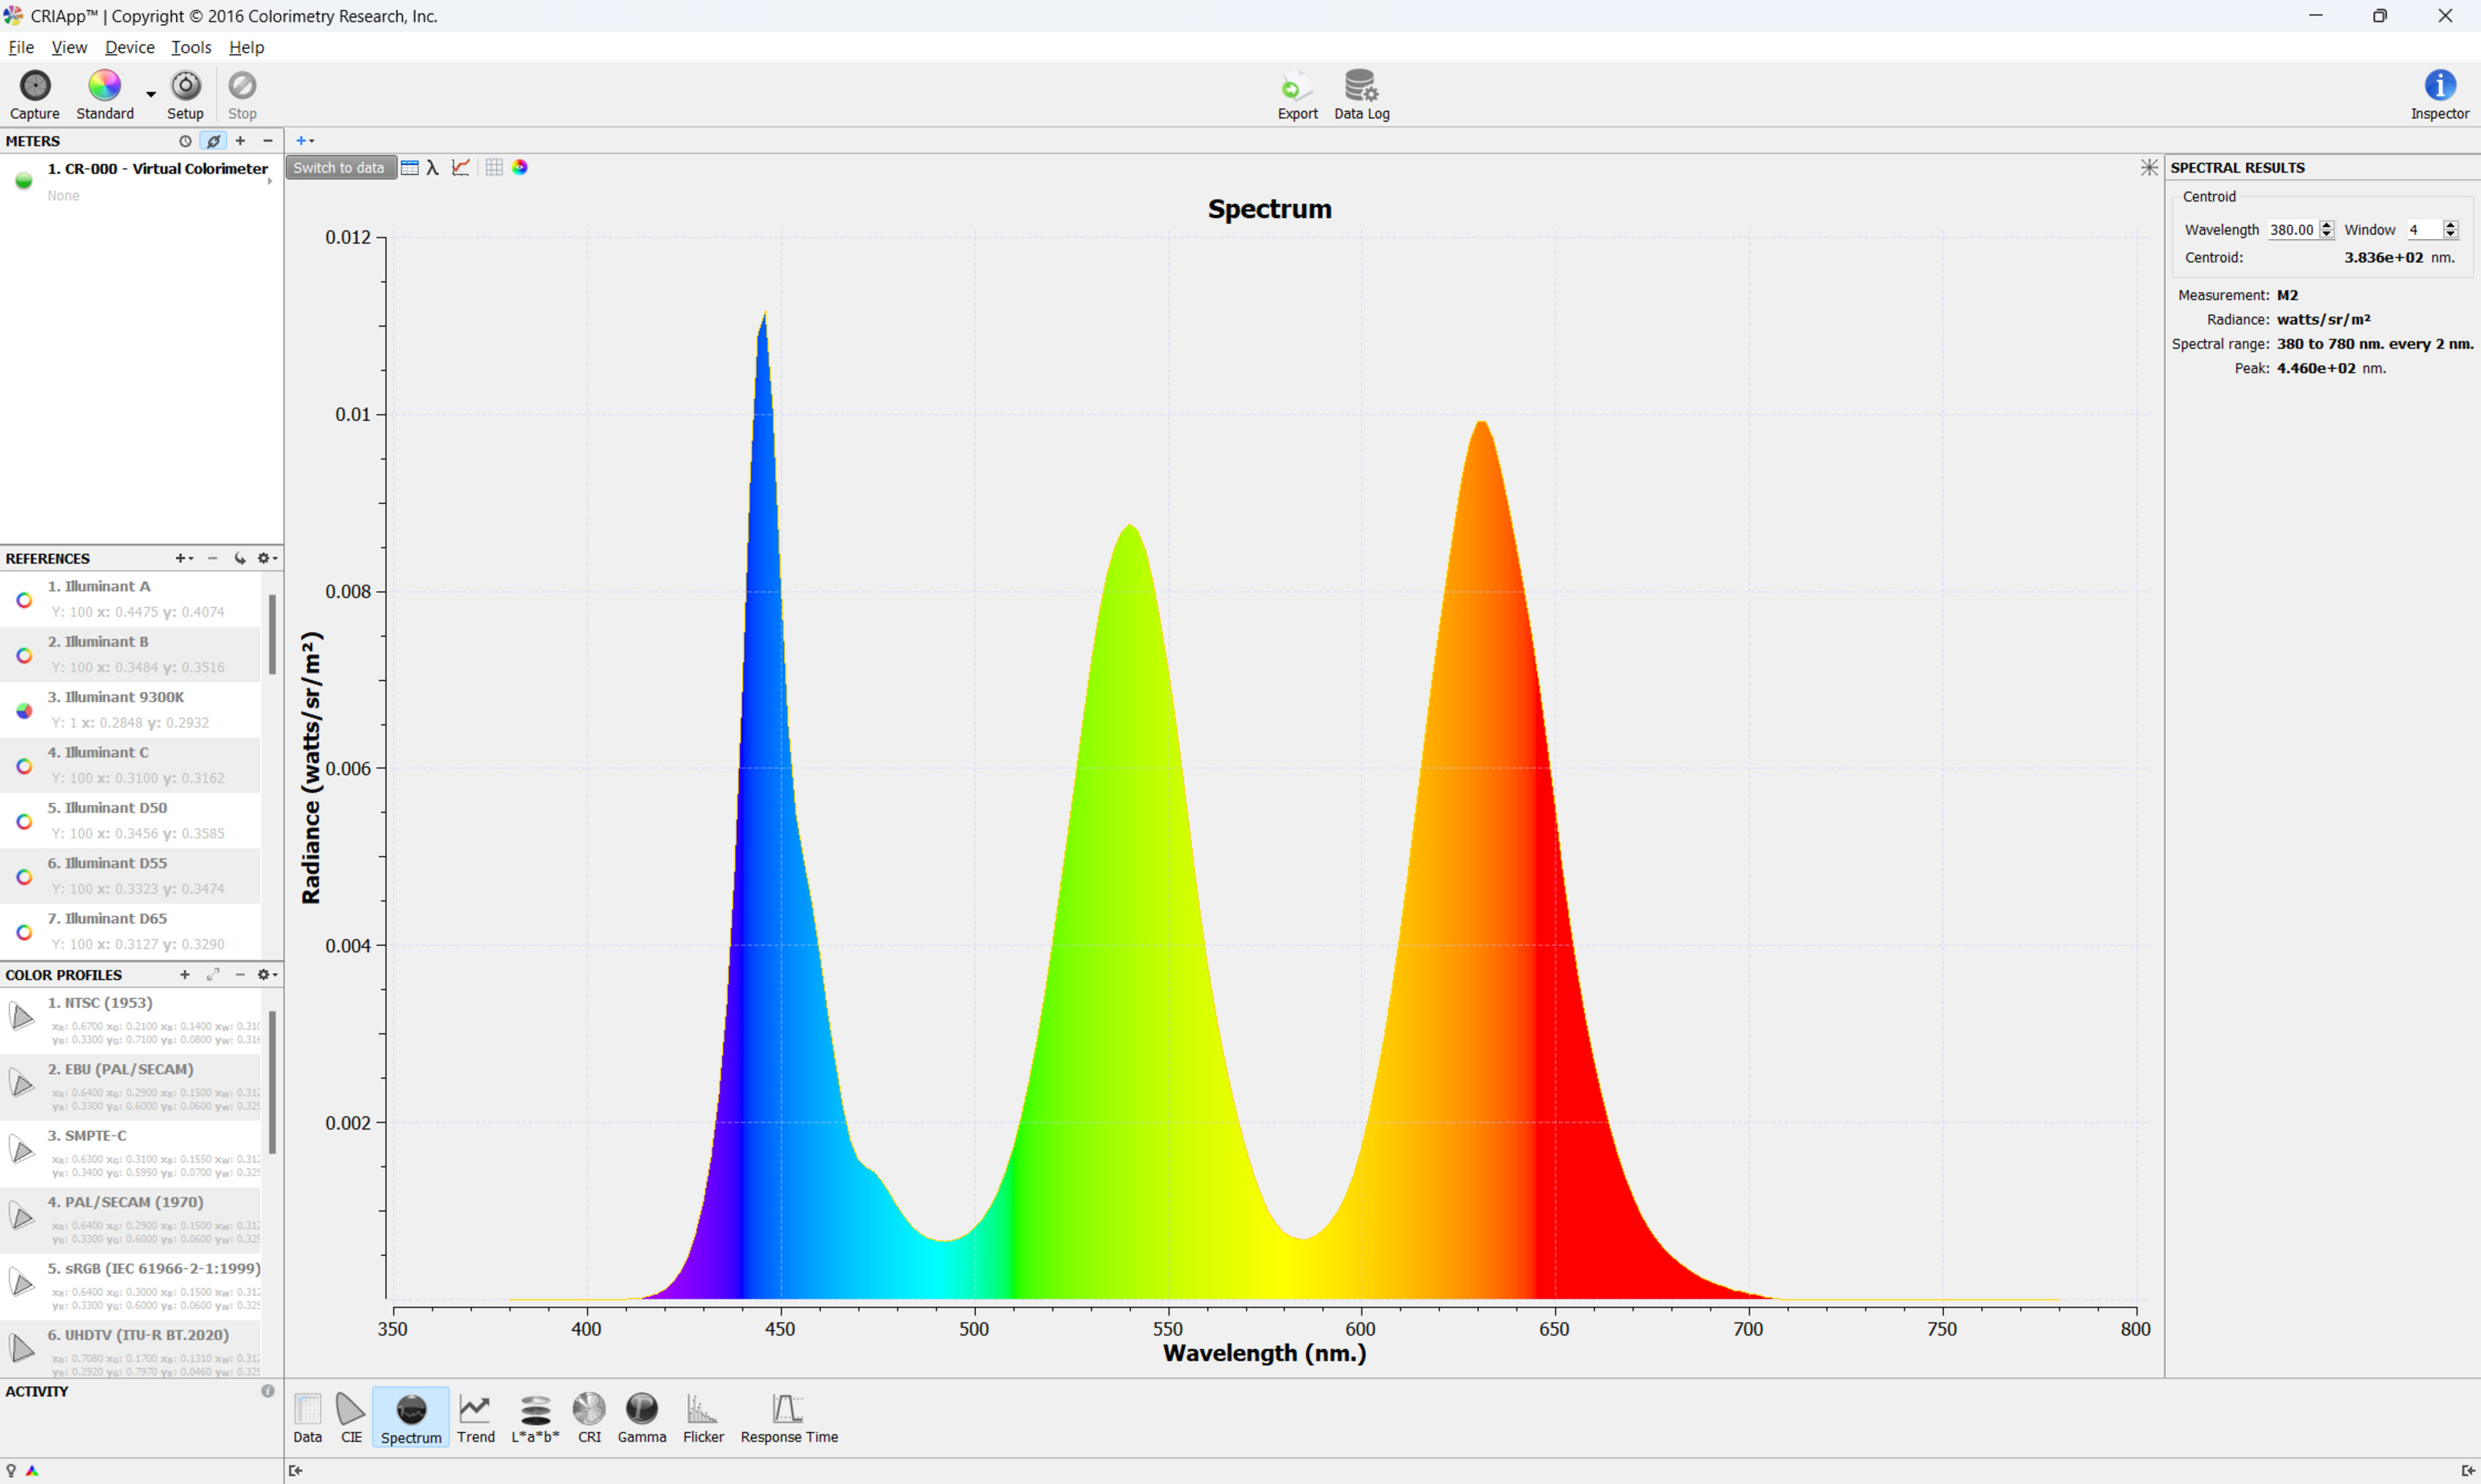Open the References gear settings dropdown
2481x1484 pixels.
tap(267, 559)
